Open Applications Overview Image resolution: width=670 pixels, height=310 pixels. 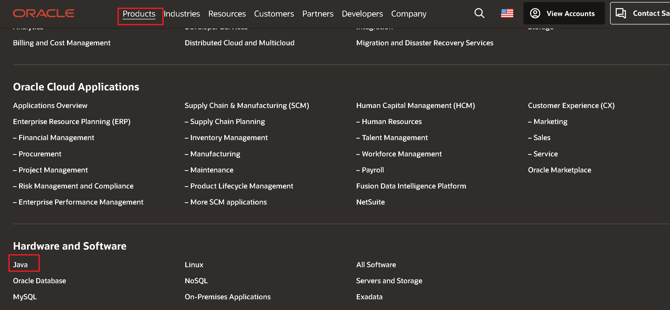tap(50, 106)
